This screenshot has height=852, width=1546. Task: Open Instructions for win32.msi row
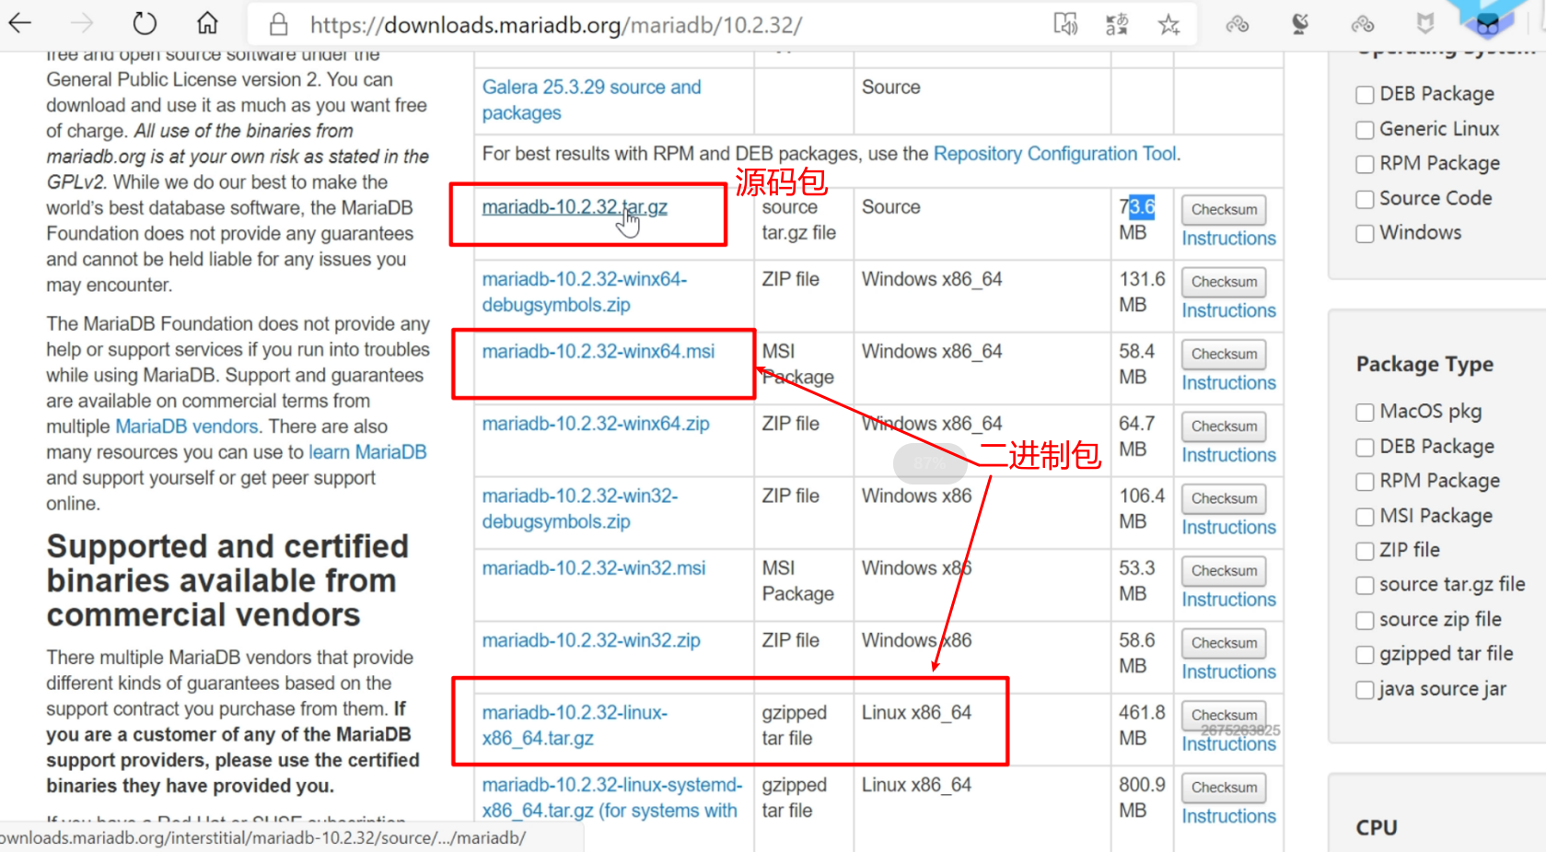tap(1229, 600)
